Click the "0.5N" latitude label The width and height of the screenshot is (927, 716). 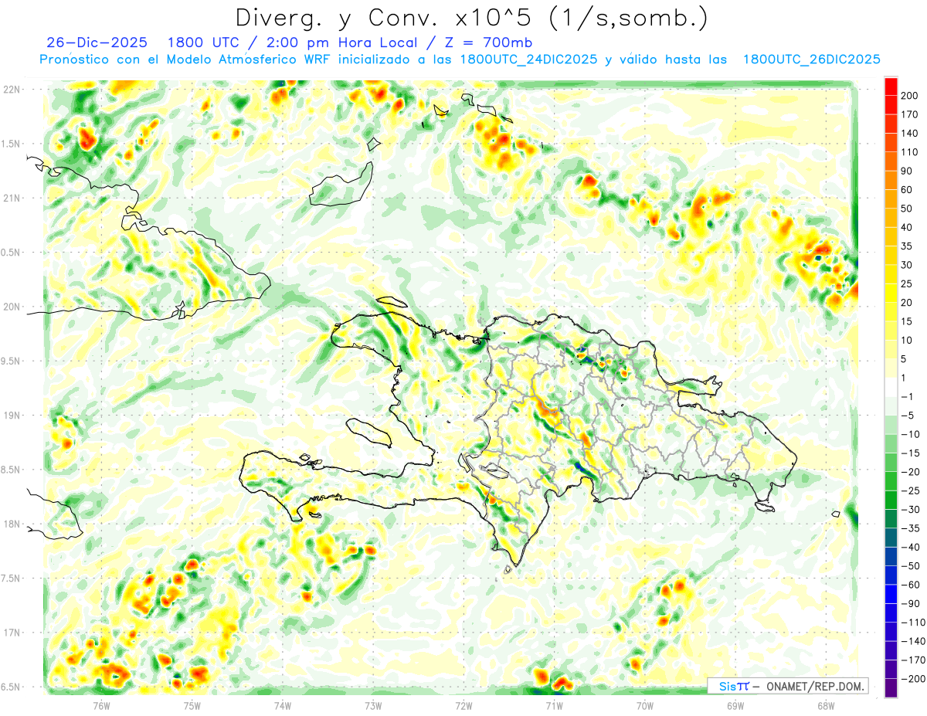coord(12,253)
